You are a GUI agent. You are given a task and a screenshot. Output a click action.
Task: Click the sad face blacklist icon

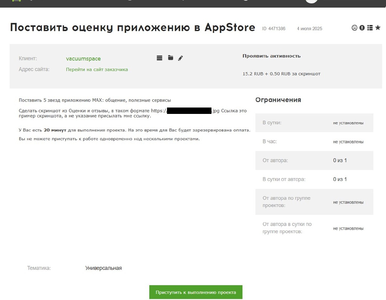point(354,28)
